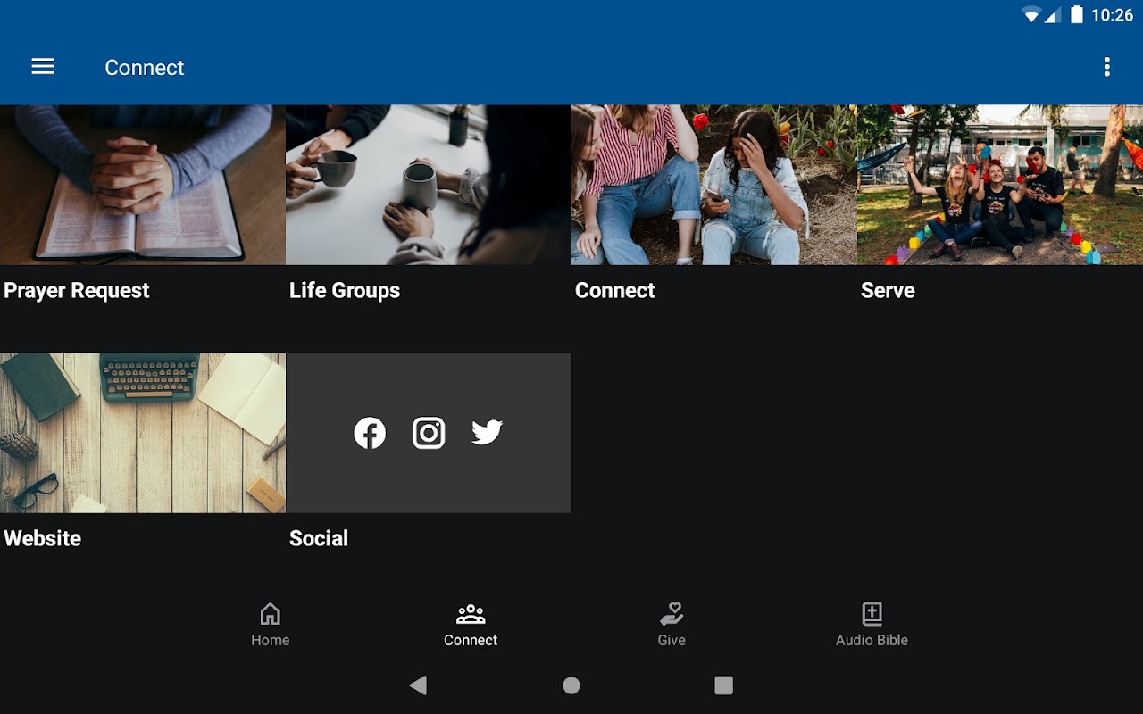Select the Social title
This screenshot has width=1143, height=714.
(x=319, y=539)
